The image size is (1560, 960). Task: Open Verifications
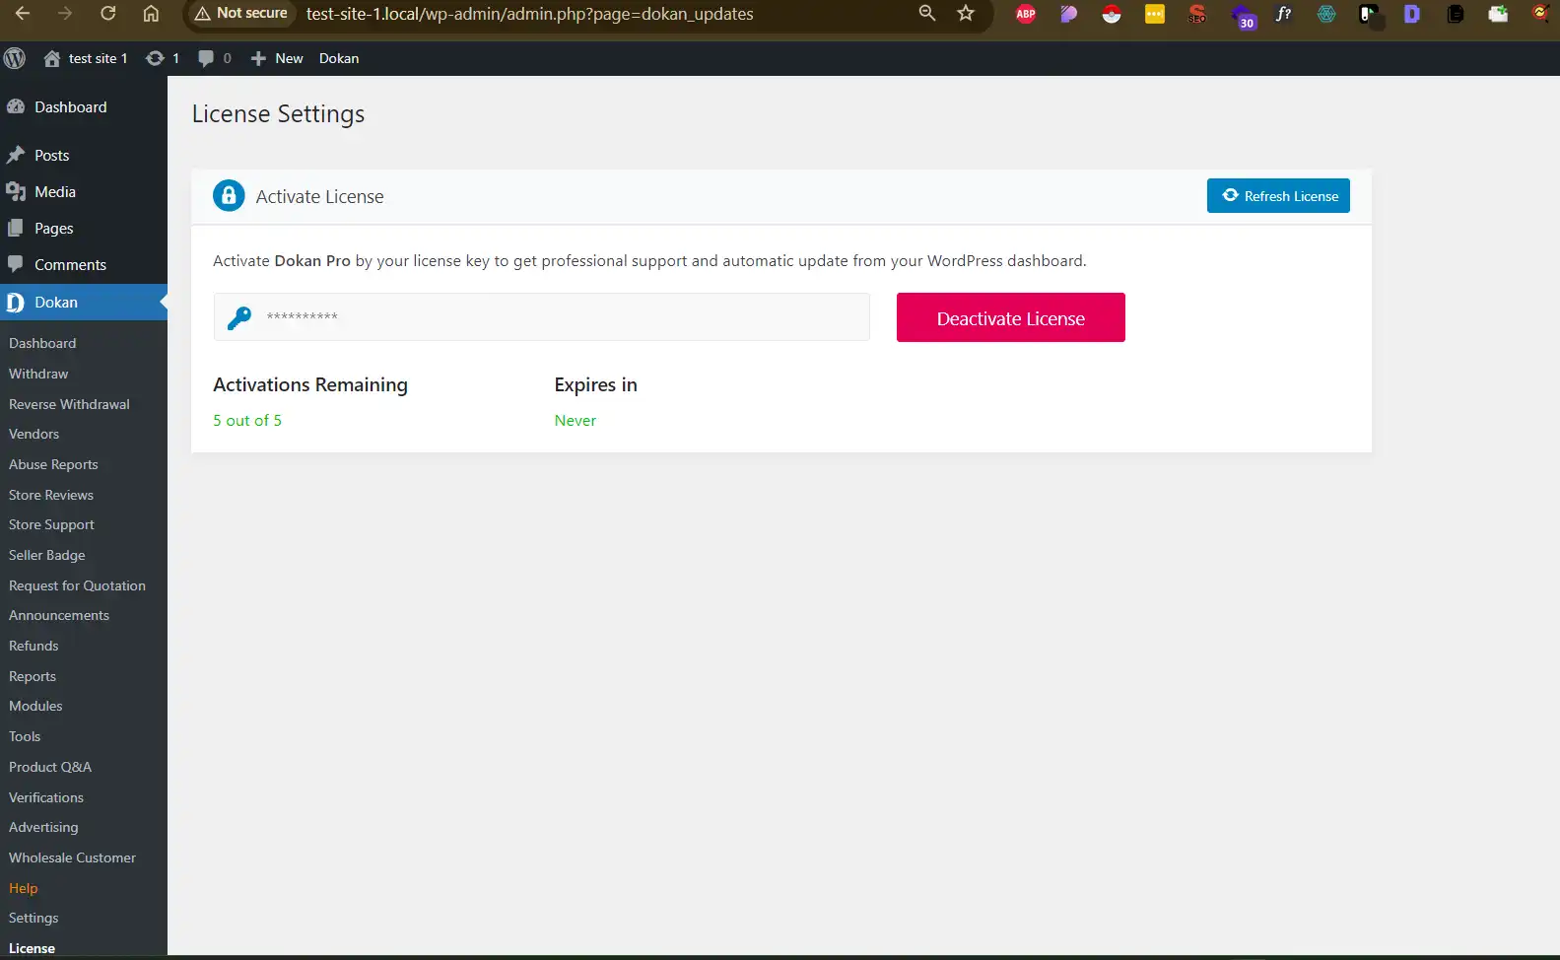(46, 797)
